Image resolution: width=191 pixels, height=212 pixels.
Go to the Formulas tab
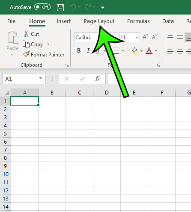coord(138,21)
